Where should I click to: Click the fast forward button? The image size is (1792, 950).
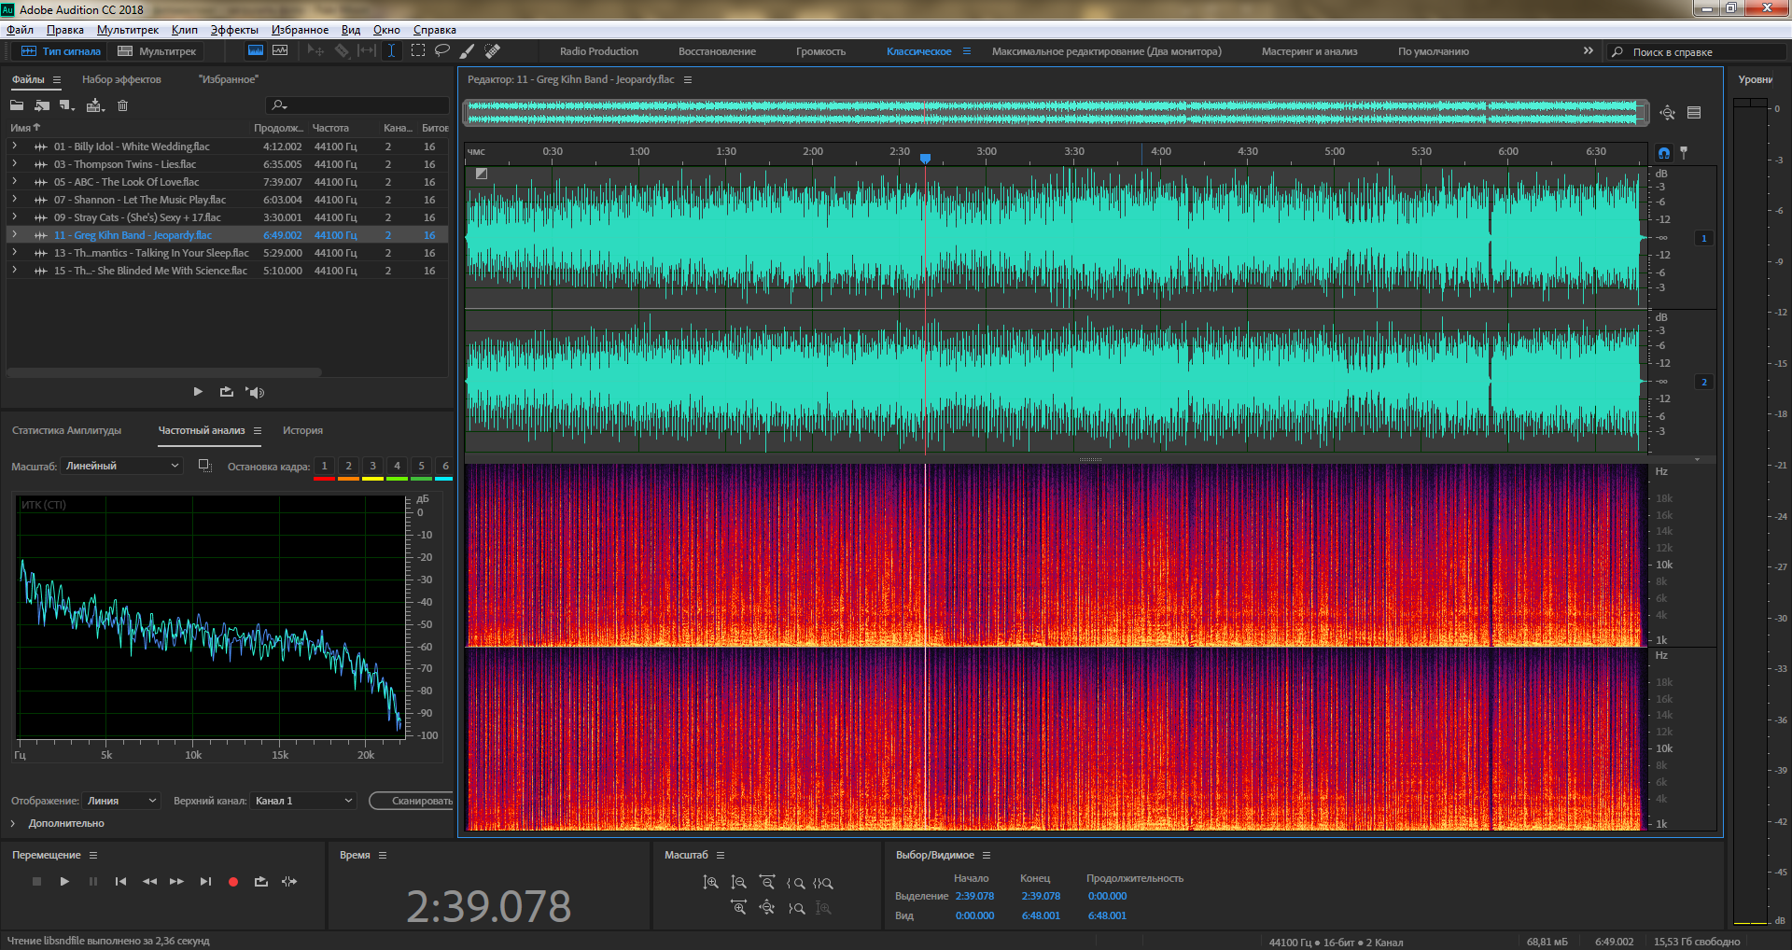(176, 881)
